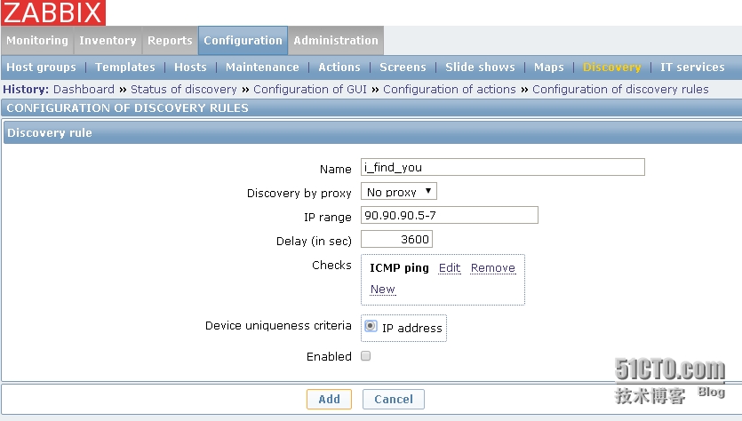Click the ICMP ping check text

pyautogui.click(x=399, y=268)
